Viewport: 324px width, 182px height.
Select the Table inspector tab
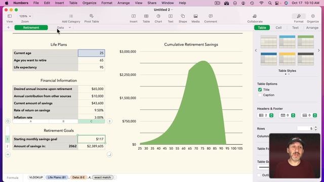pos(262,27)
